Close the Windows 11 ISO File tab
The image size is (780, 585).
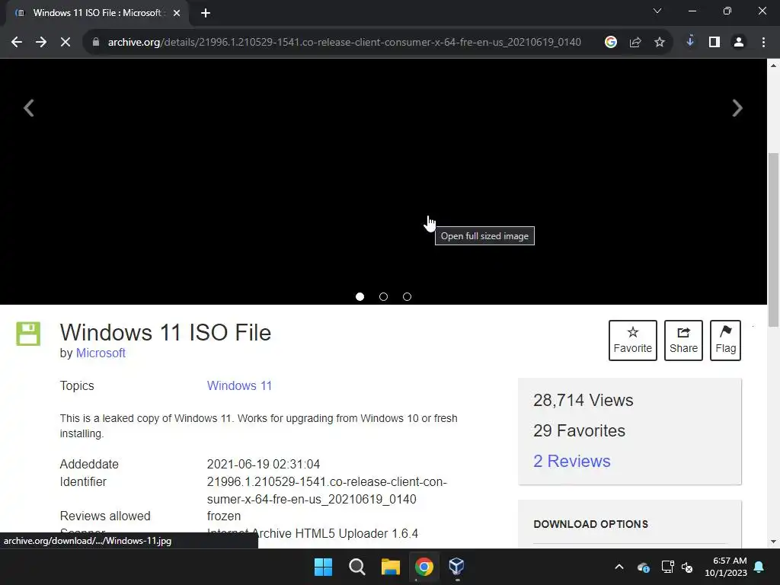(177, 13)
